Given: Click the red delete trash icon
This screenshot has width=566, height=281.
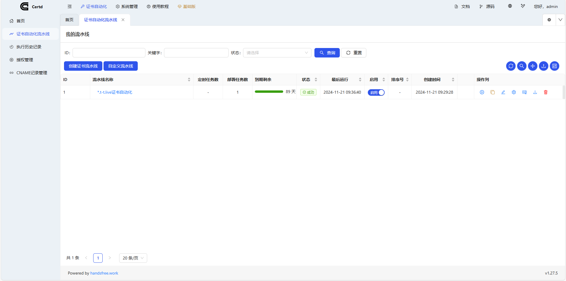Looking at the screenshot, I should (x=545, y=92).
